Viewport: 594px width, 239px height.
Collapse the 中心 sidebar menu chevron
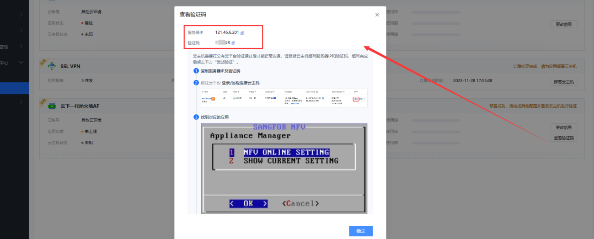coord(21,63)
